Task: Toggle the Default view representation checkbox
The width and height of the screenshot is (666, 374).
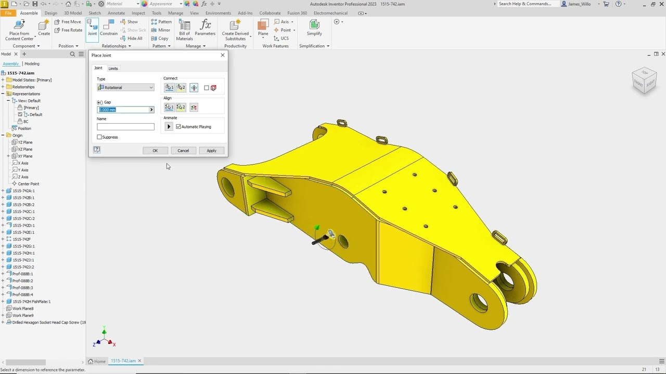Action: (20, 114)
